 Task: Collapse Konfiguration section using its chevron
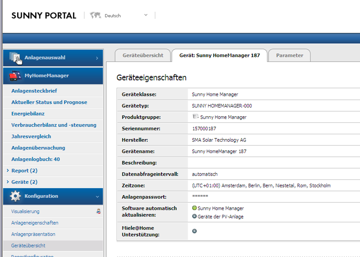click(x=97, y=196)
